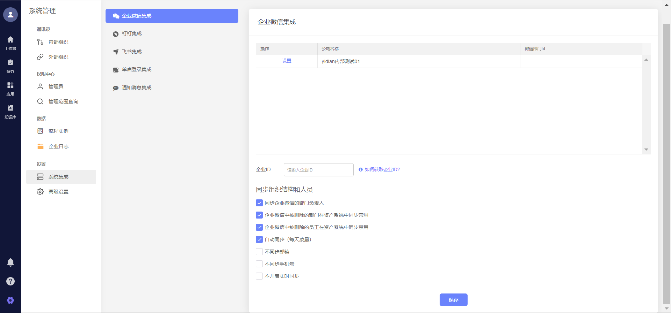The height and width of the screenshot is (313, 671).
Task: Click the purple settings gear icon
Action: [10, 300]
